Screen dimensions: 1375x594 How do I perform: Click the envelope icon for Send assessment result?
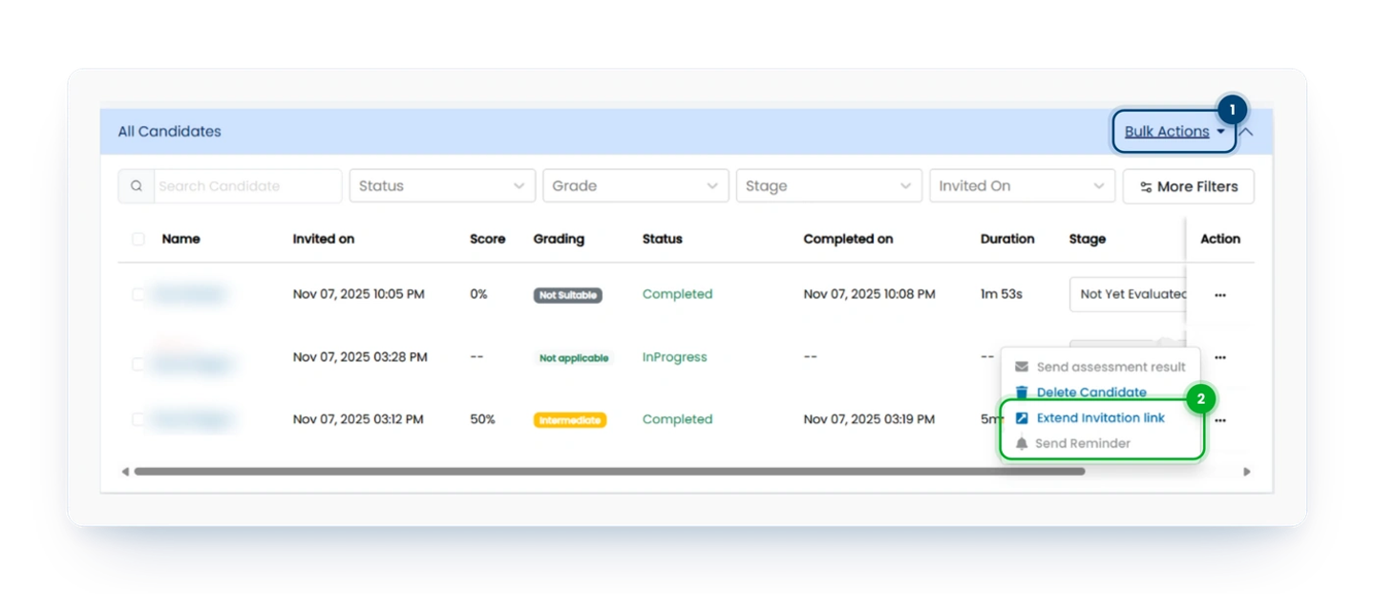(1022, 367)
